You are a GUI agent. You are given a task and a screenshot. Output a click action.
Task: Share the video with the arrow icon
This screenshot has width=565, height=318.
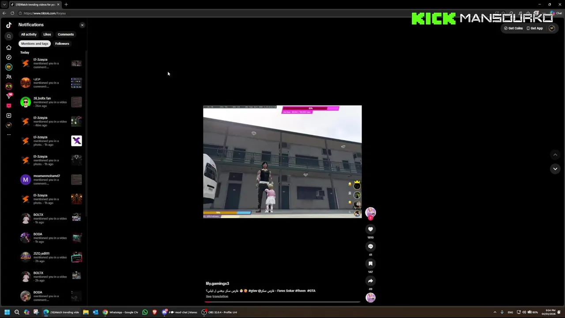370,280
